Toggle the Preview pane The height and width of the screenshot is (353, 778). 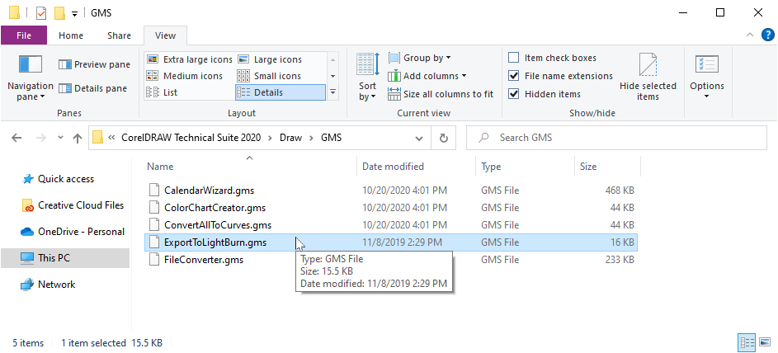coord(94,64)
